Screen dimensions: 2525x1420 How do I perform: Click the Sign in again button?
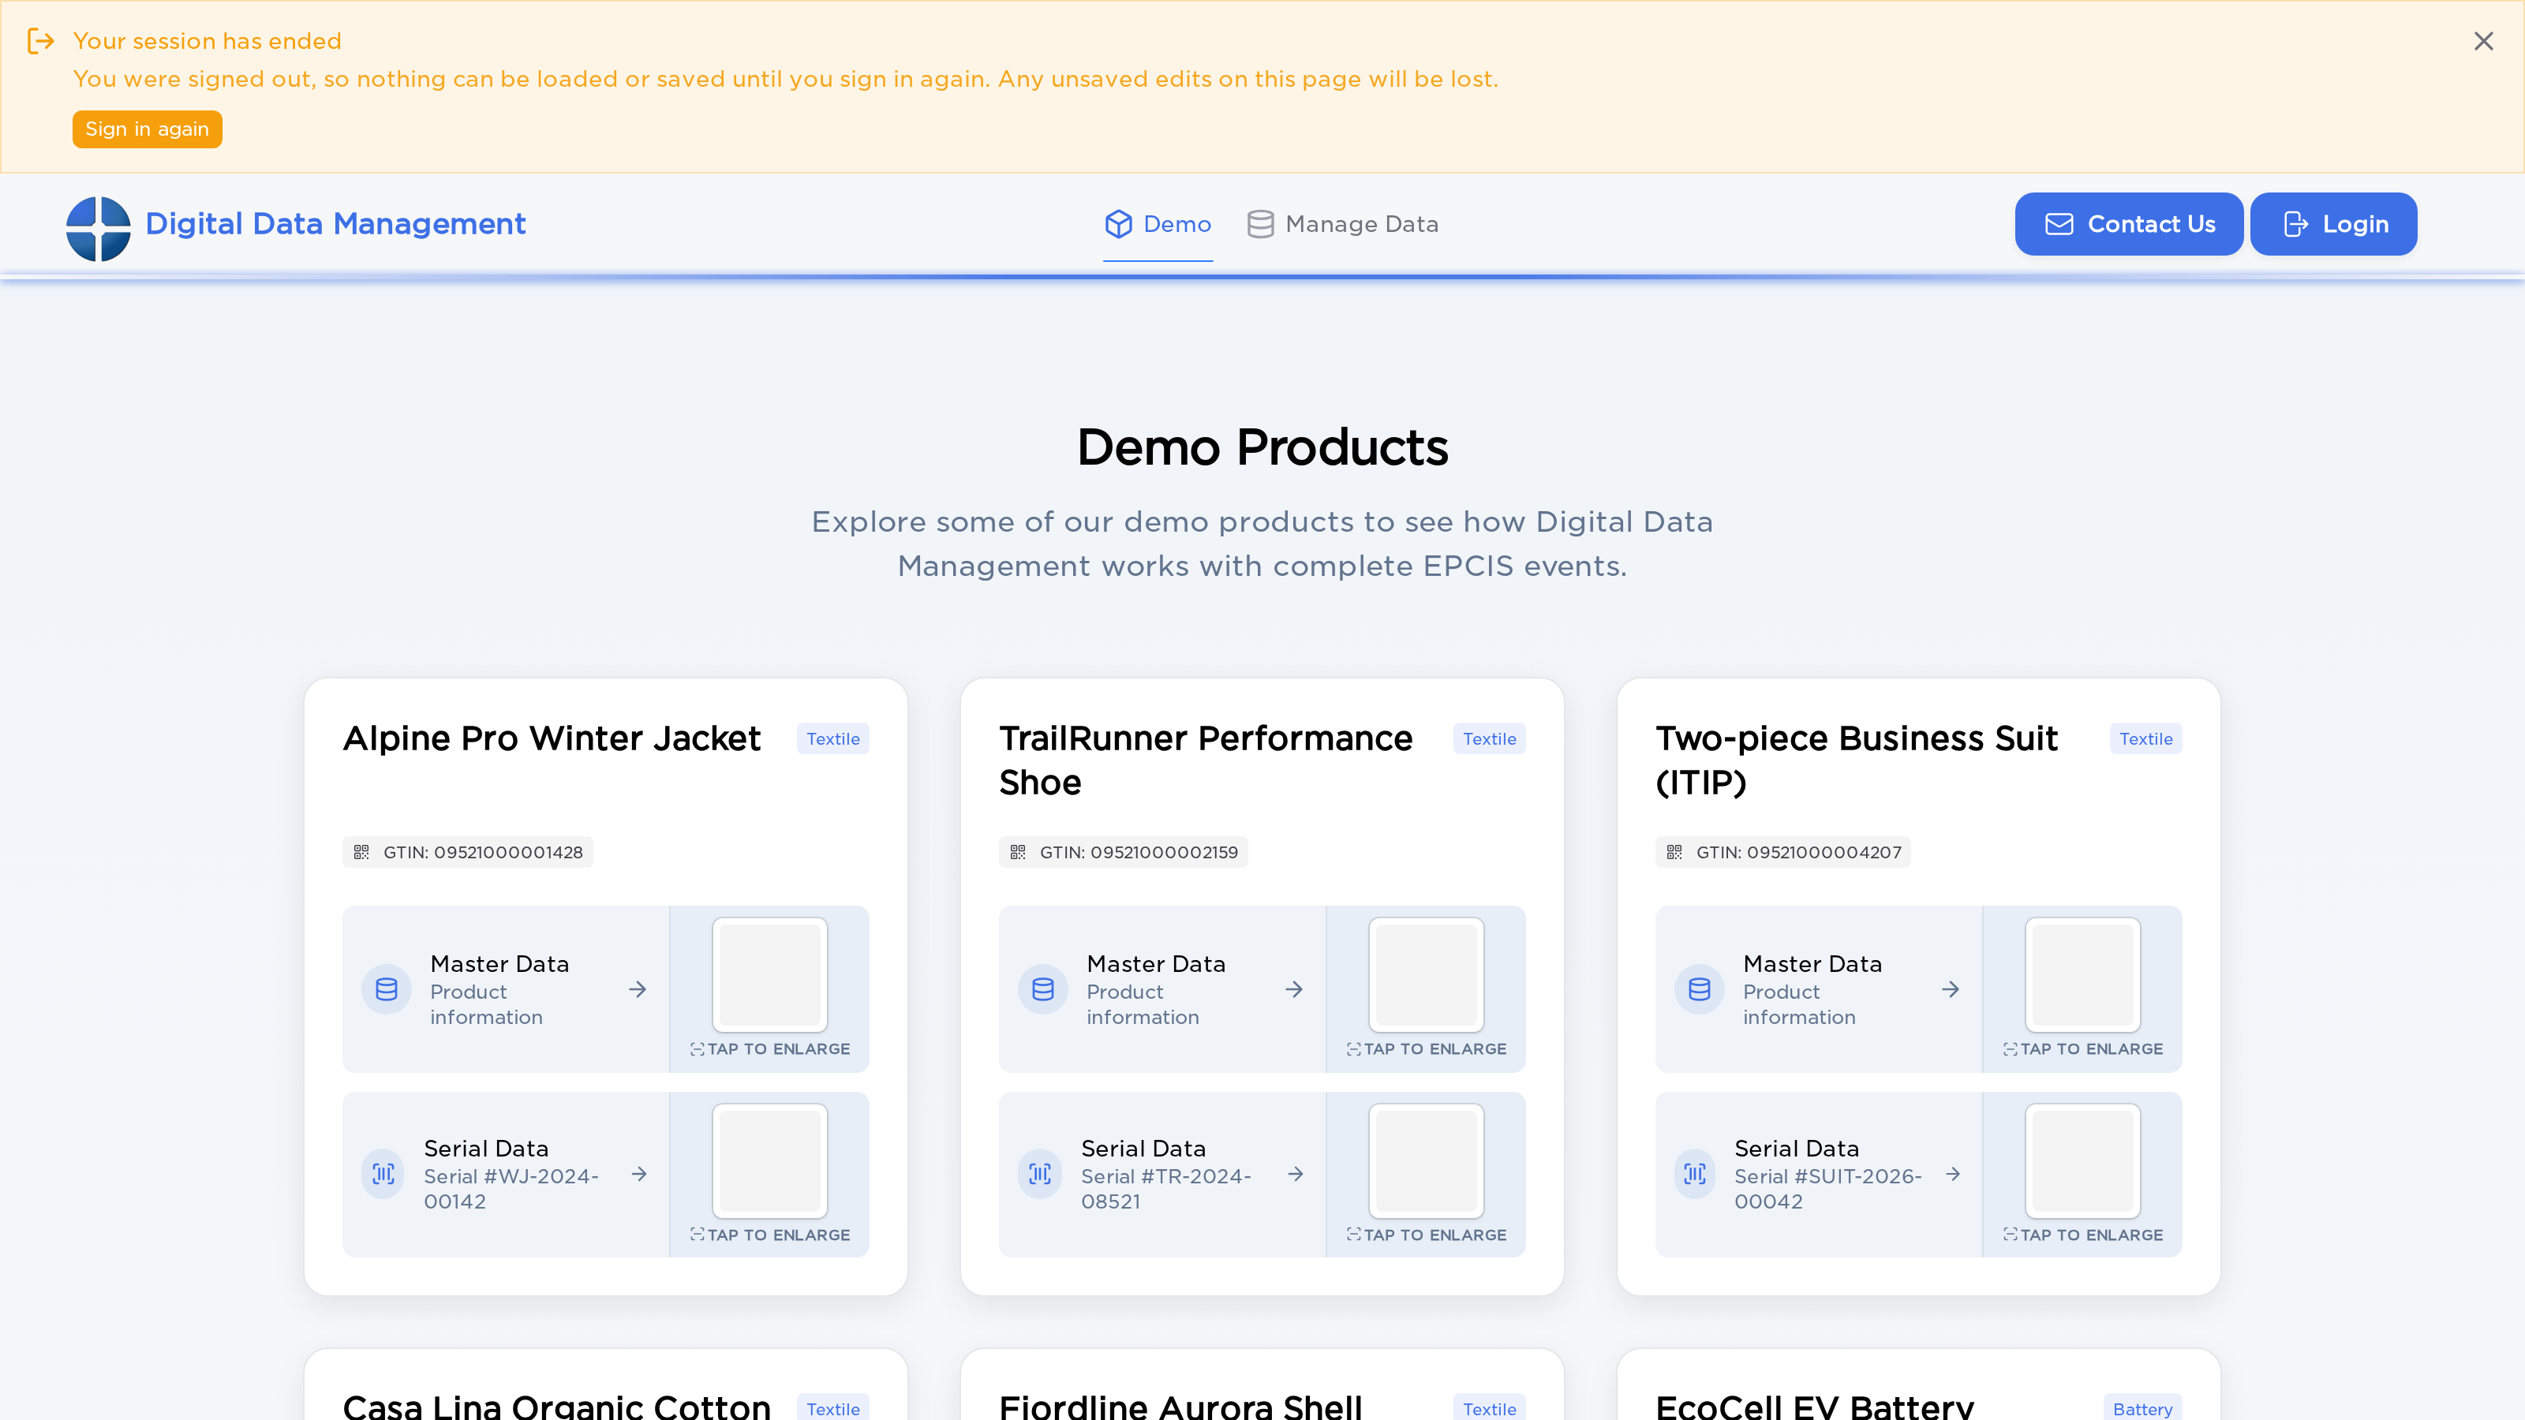tap(147, 129)
